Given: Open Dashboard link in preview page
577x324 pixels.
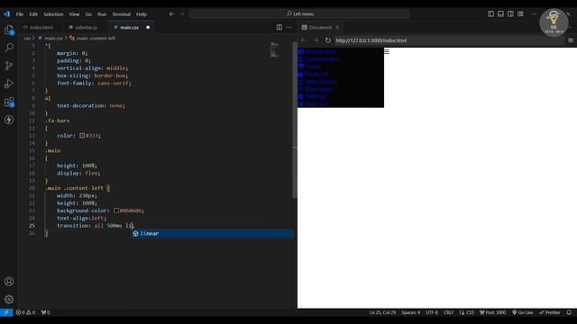Looking at the screenshot, I should pyautogui.click(x=320, y=52).
